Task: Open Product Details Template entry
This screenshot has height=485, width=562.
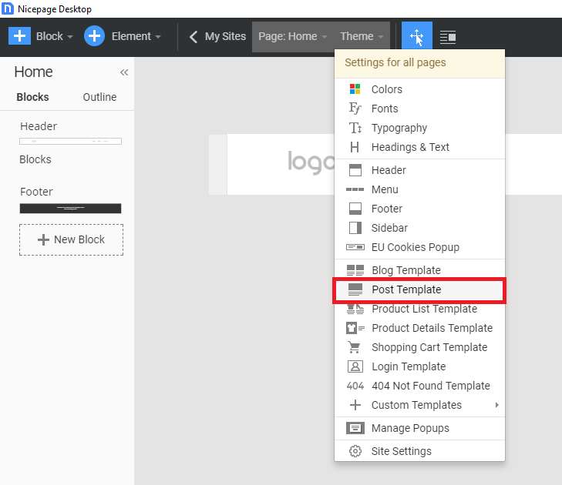Action: [x=419, y=328]
